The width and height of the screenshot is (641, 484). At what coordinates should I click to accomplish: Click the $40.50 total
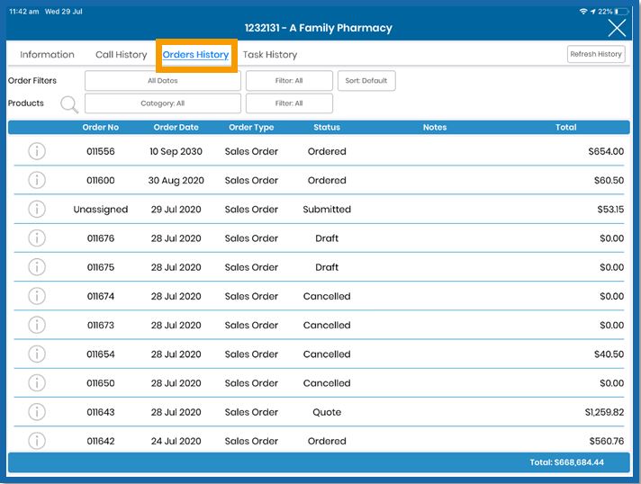tap(609, 354)
